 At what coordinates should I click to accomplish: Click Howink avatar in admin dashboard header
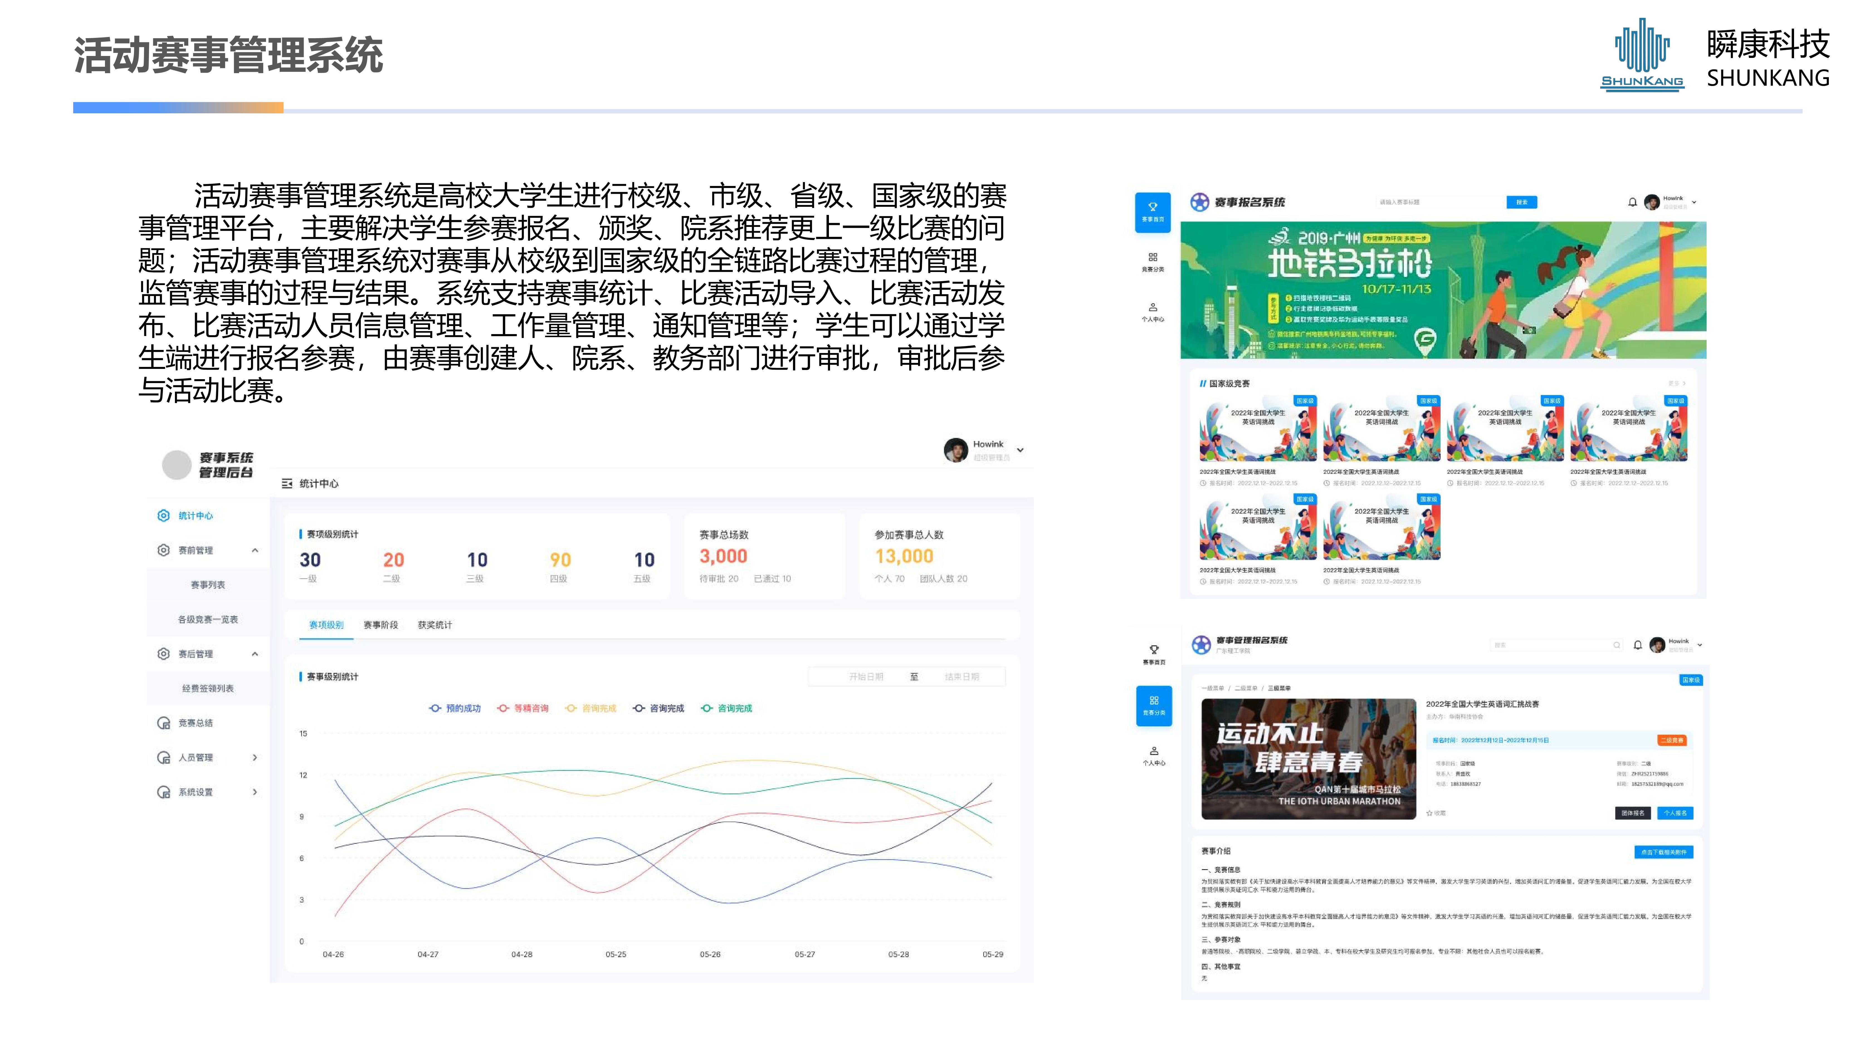956,450
